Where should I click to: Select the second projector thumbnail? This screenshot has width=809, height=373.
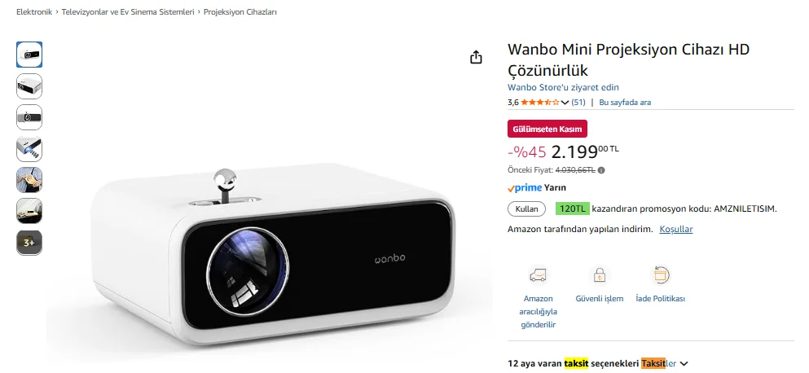(x=29, y=86)
